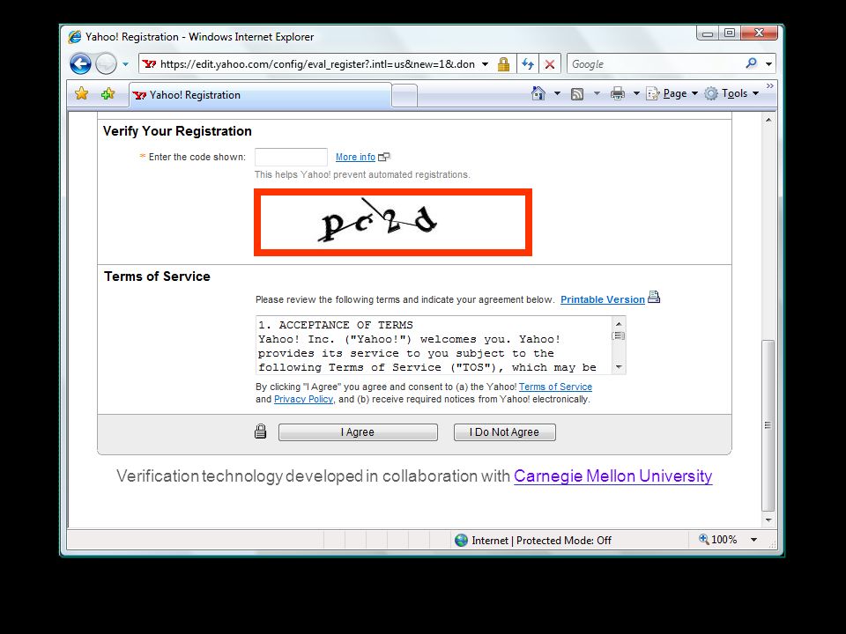
Task: Click the Home page icon
Action: [538, 93]
